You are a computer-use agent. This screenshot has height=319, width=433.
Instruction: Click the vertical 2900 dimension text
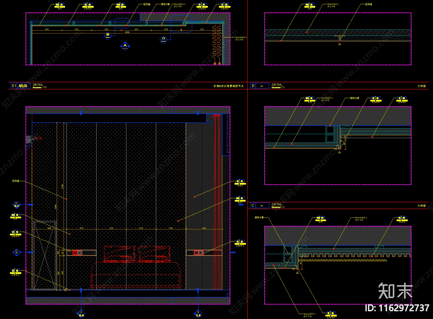[56, 207]
